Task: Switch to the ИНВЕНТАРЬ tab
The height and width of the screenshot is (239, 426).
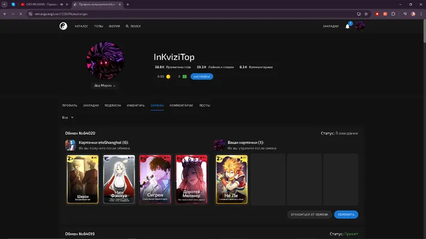Action: 135,105
